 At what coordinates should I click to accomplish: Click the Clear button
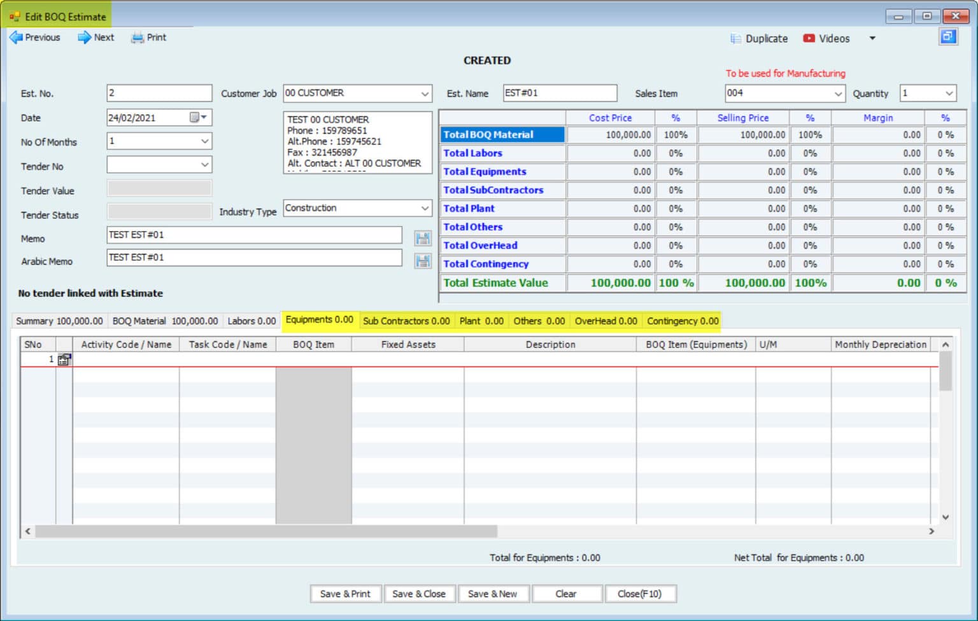click(566, 594)
